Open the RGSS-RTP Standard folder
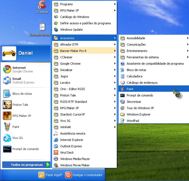This screenshot has height=181, width=189. (85, 102)
